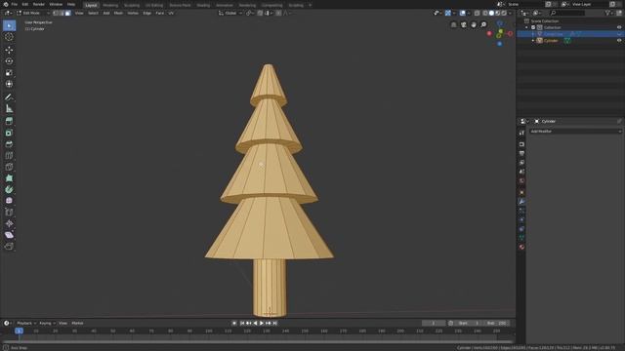Open the Keying dropdown in timeline

(47, 323)
